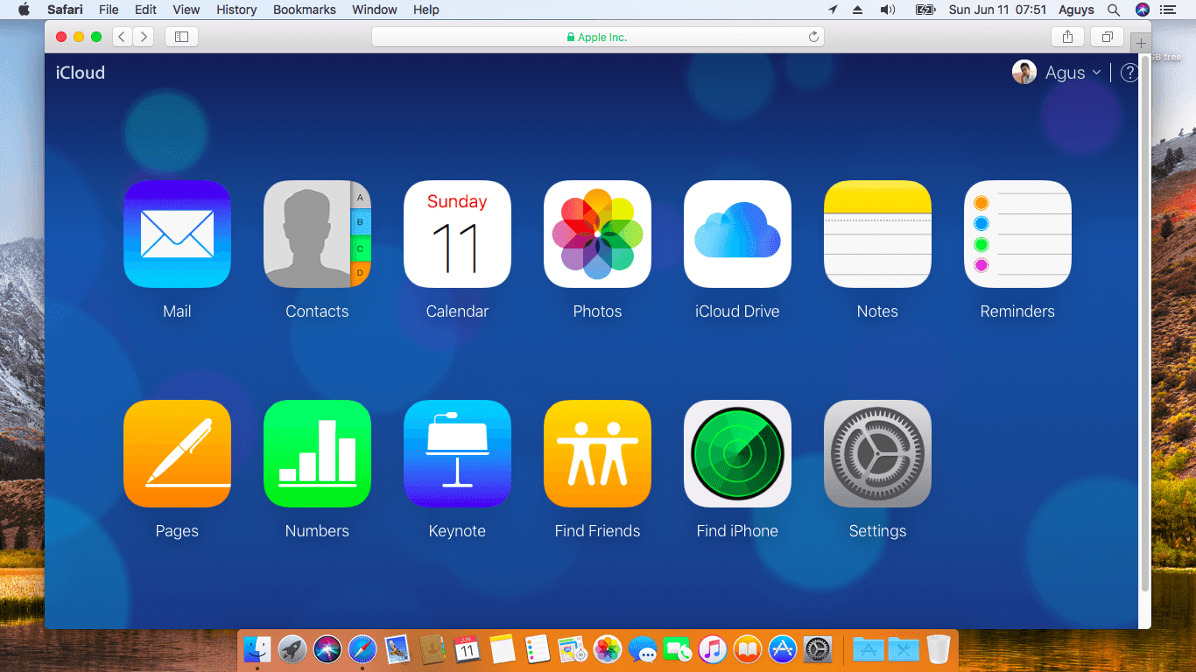Open the Safari menu in the menu bar
This screenshot has height=672, width=1196.
[x=65, y=10]
